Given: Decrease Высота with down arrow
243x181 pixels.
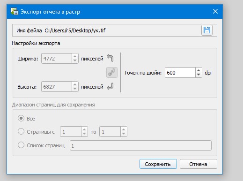Looking at the screenshot, I should (x=75, y=89).
